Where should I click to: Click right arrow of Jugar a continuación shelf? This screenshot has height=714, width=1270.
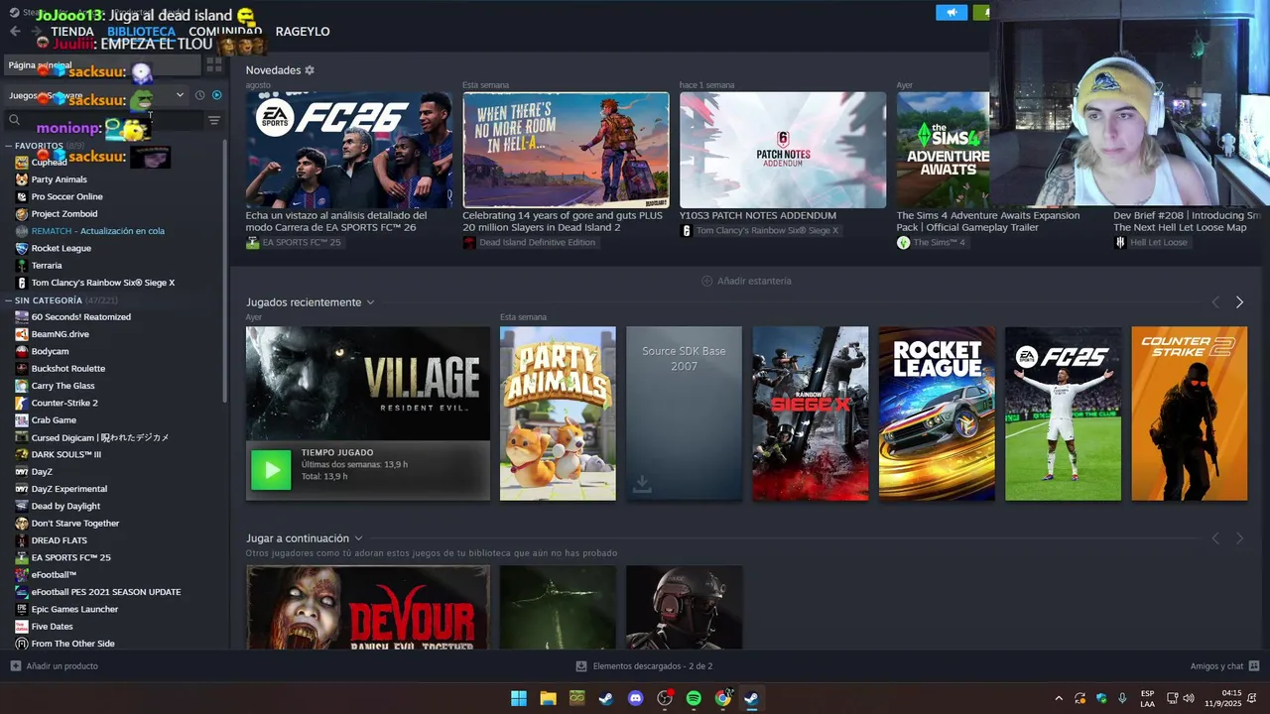tap(1239, 538)
